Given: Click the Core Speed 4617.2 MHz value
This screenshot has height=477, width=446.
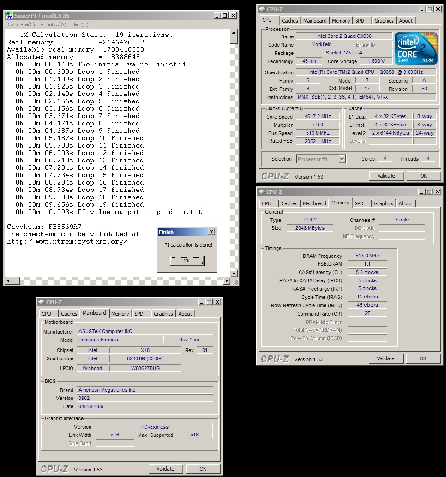Looking at the screenshot, I should (318, 117).
